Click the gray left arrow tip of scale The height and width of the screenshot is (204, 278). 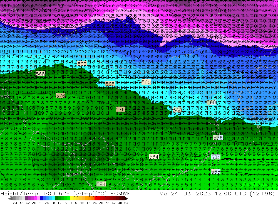10,198
